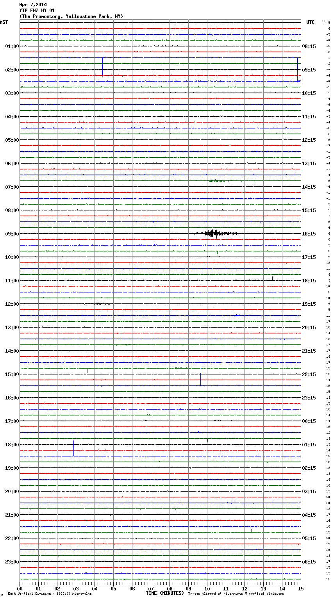The image size is (332, 599).
Task: Select the '20:00' MST time label
Action: pos(12,492)
